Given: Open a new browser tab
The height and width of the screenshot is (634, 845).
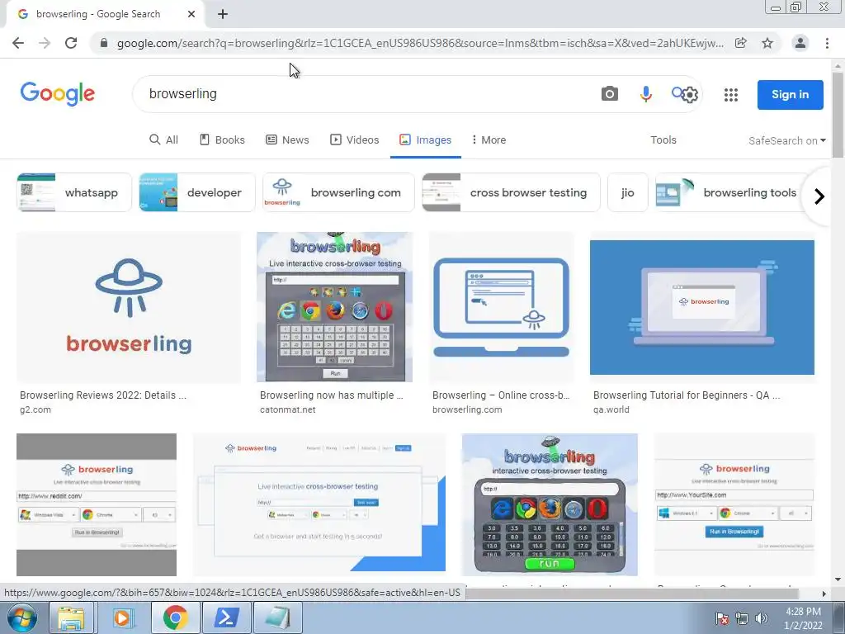Looking at the screenshot, I should click(223, 15).
